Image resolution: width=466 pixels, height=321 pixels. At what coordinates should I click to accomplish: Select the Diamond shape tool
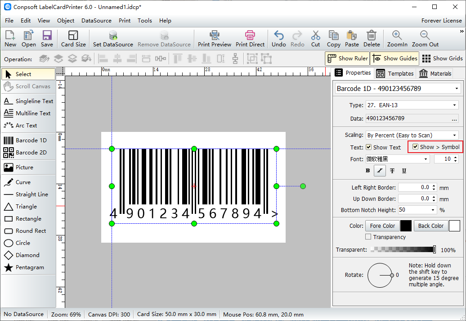click(x=28, y=255)
